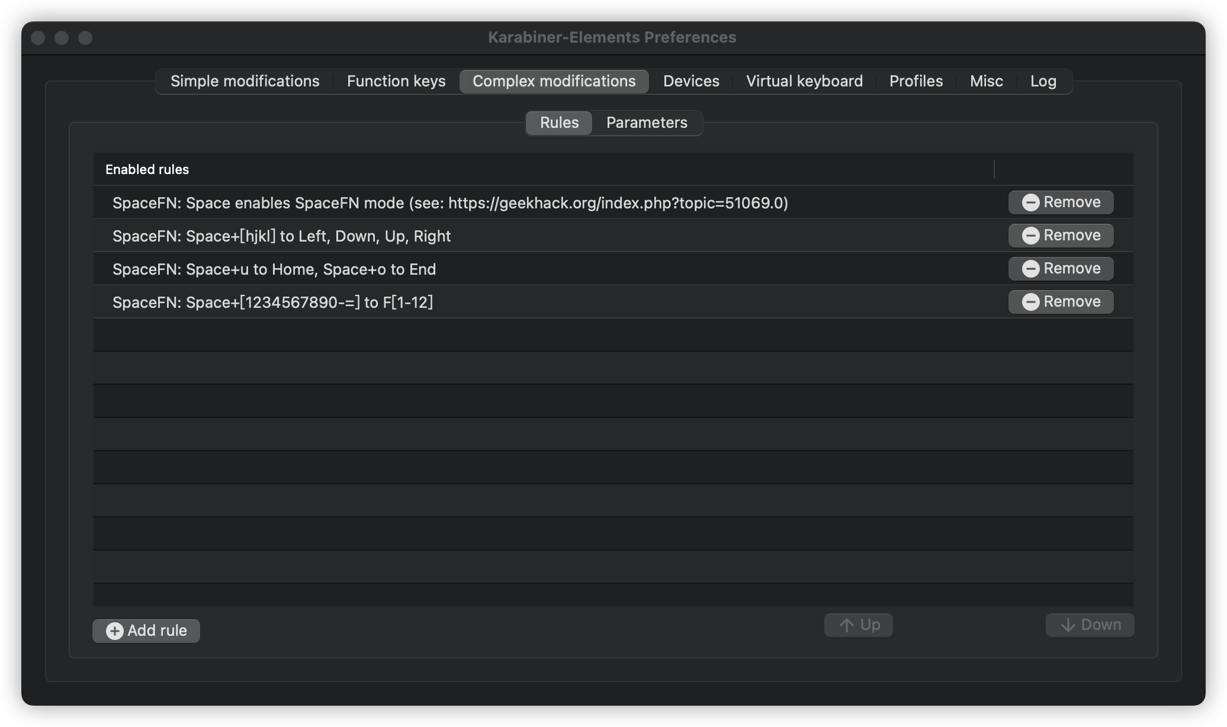Switch to the Function keys tab
The height and width of the screenshot is (727, 1227).
(396, 81)
